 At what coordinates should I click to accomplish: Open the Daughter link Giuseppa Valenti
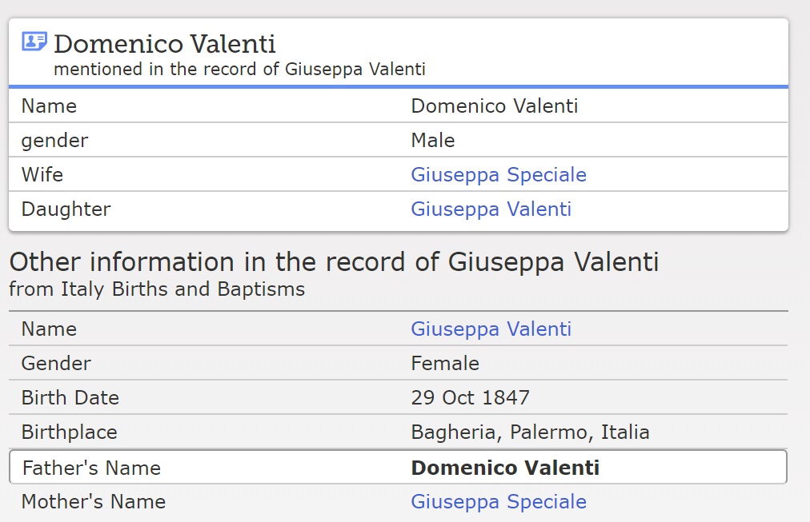(x=491, y=209)
